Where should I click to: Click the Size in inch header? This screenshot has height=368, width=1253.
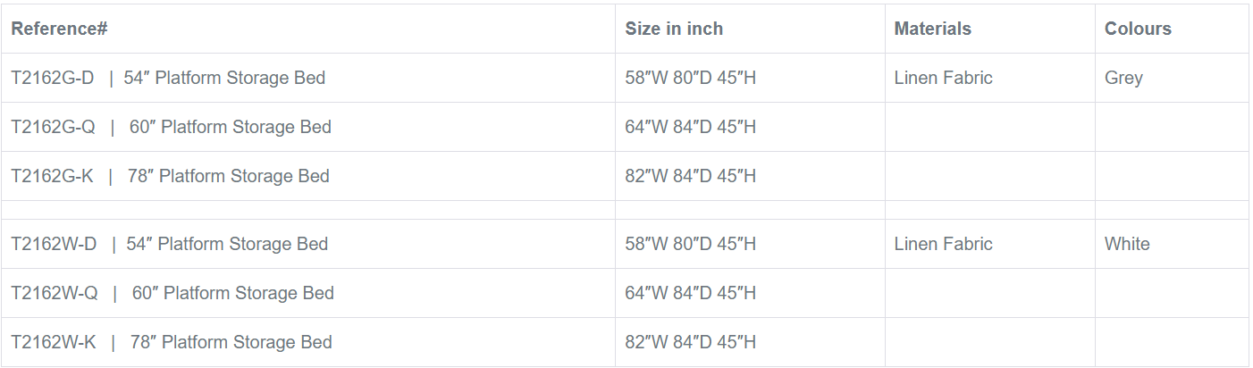point(674,29)
